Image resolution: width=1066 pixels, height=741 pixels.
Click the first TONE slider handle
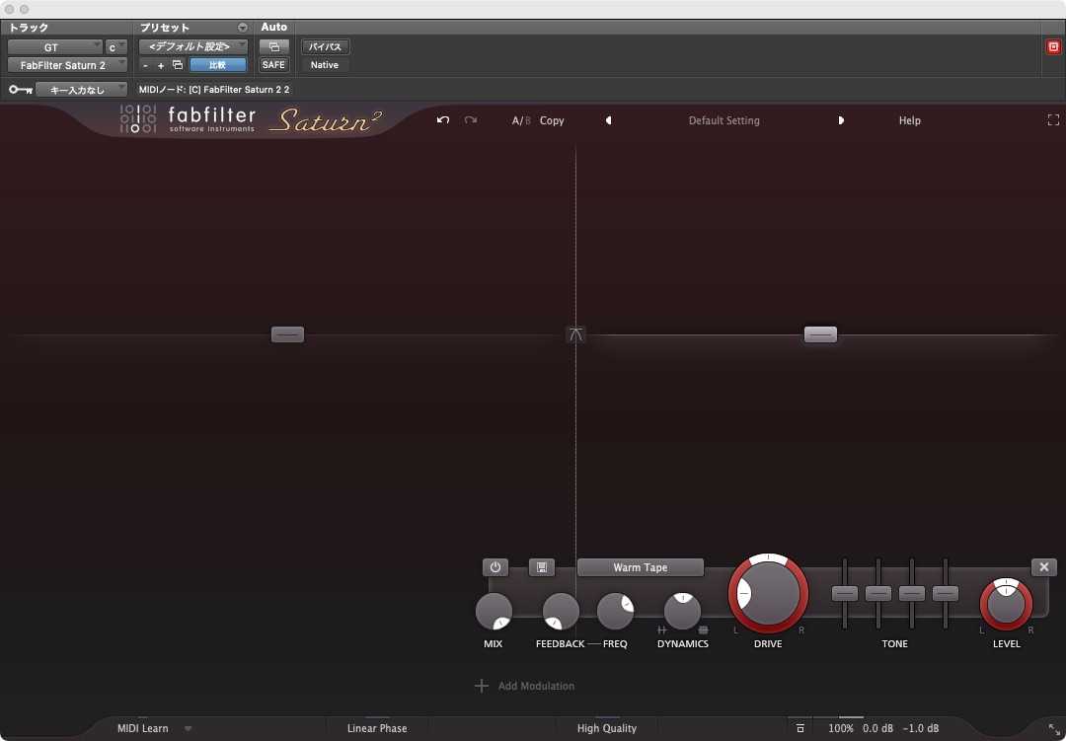845,593
